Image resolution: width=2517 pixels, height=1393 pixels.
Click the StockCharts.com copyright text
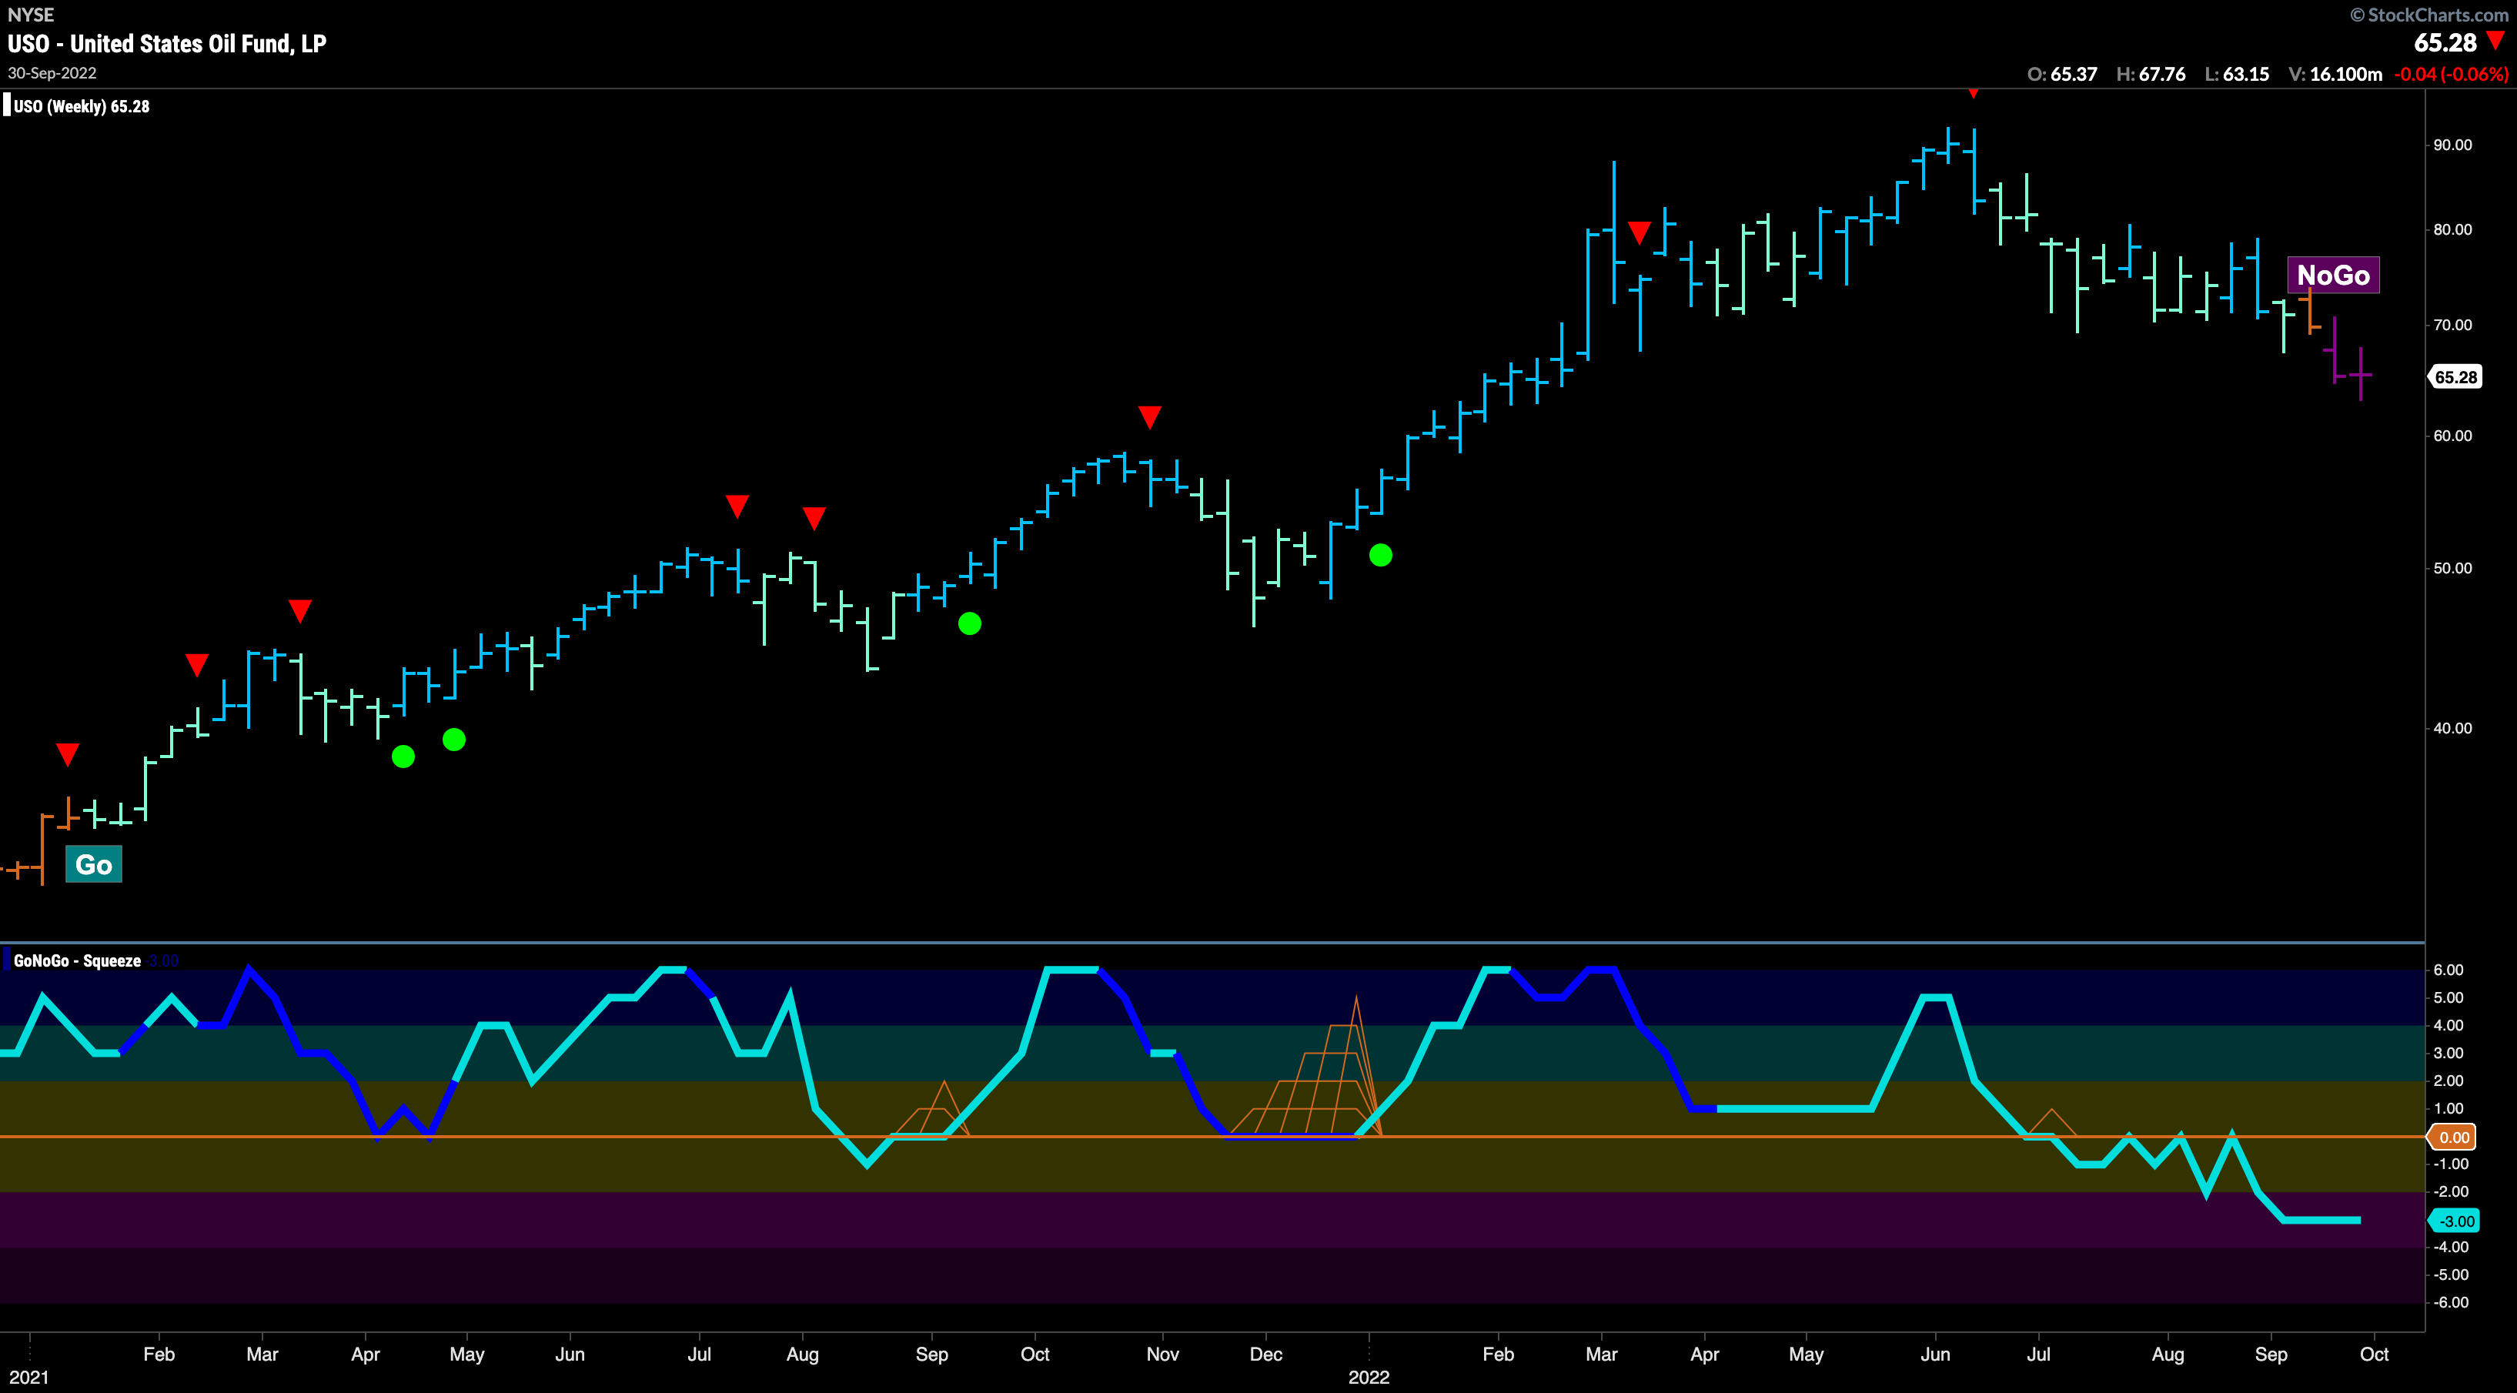click(2429, 15)
